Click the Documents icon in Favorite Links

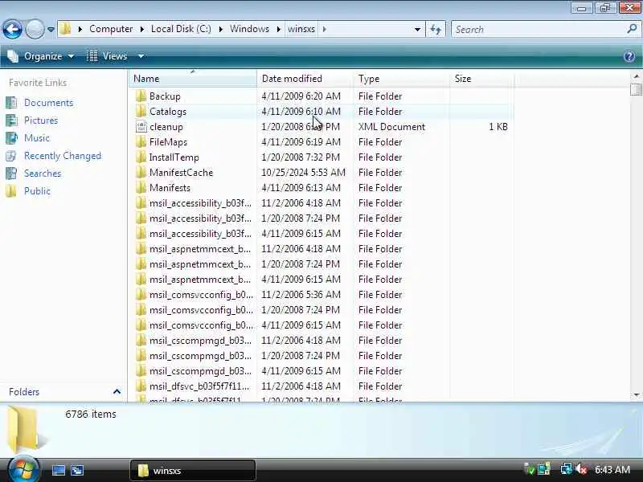tap(11, 103)
